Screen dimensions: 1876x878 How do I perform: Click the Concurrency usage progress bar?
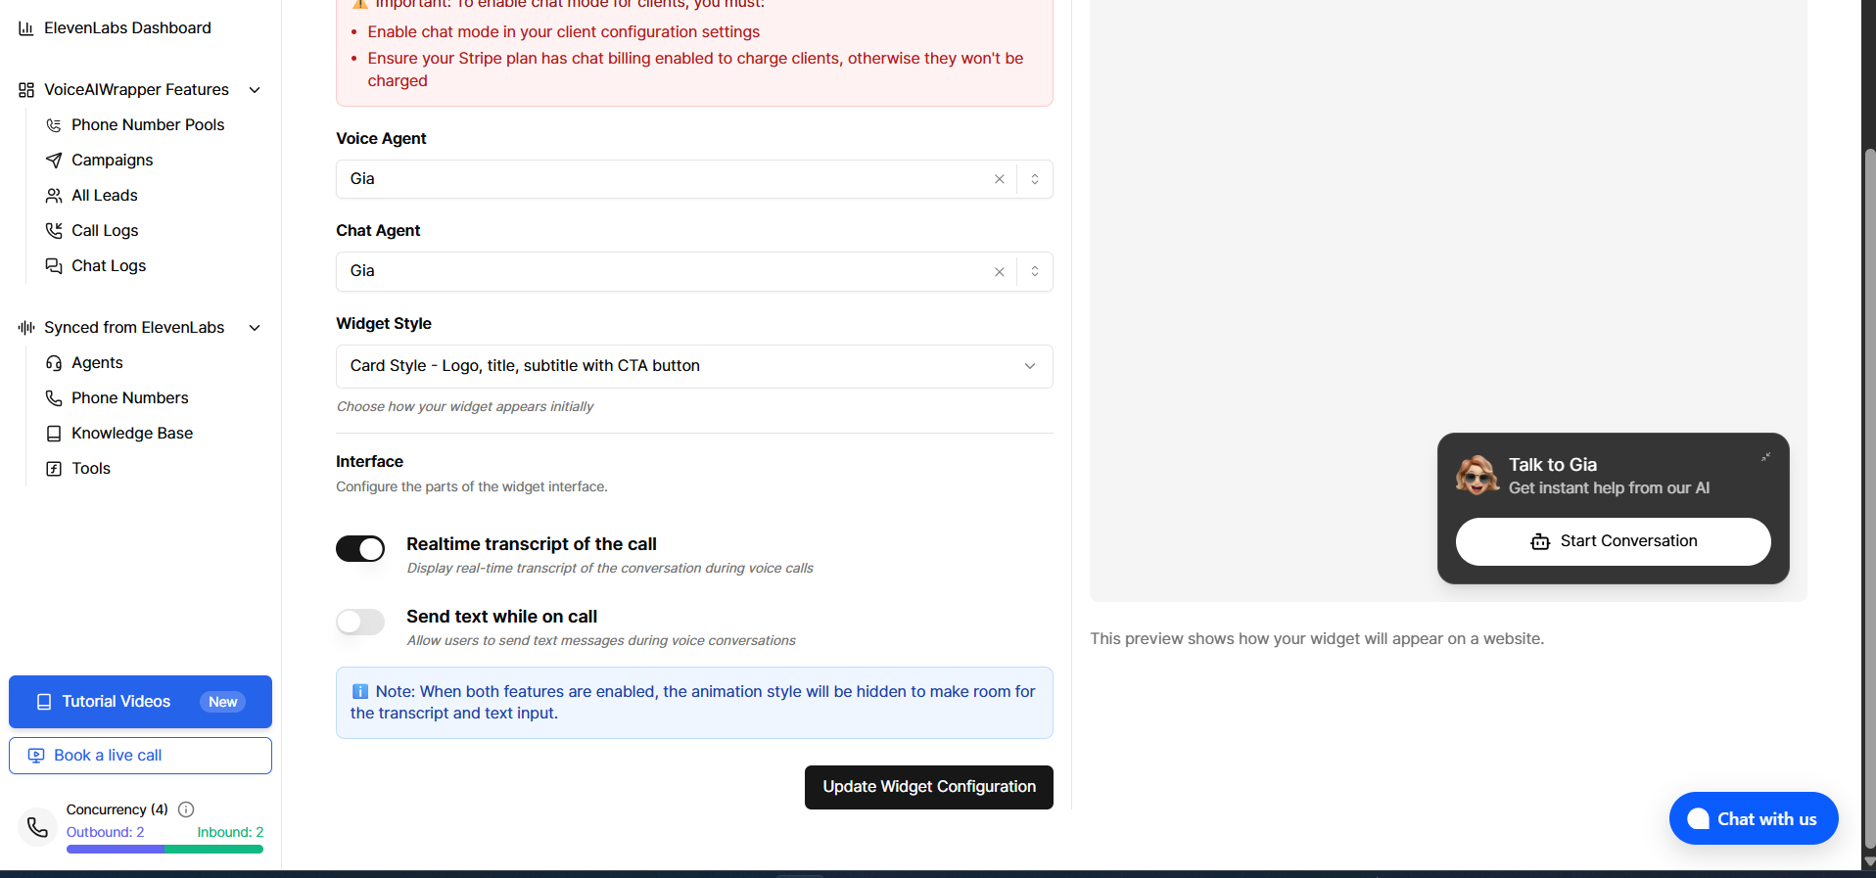164,850
